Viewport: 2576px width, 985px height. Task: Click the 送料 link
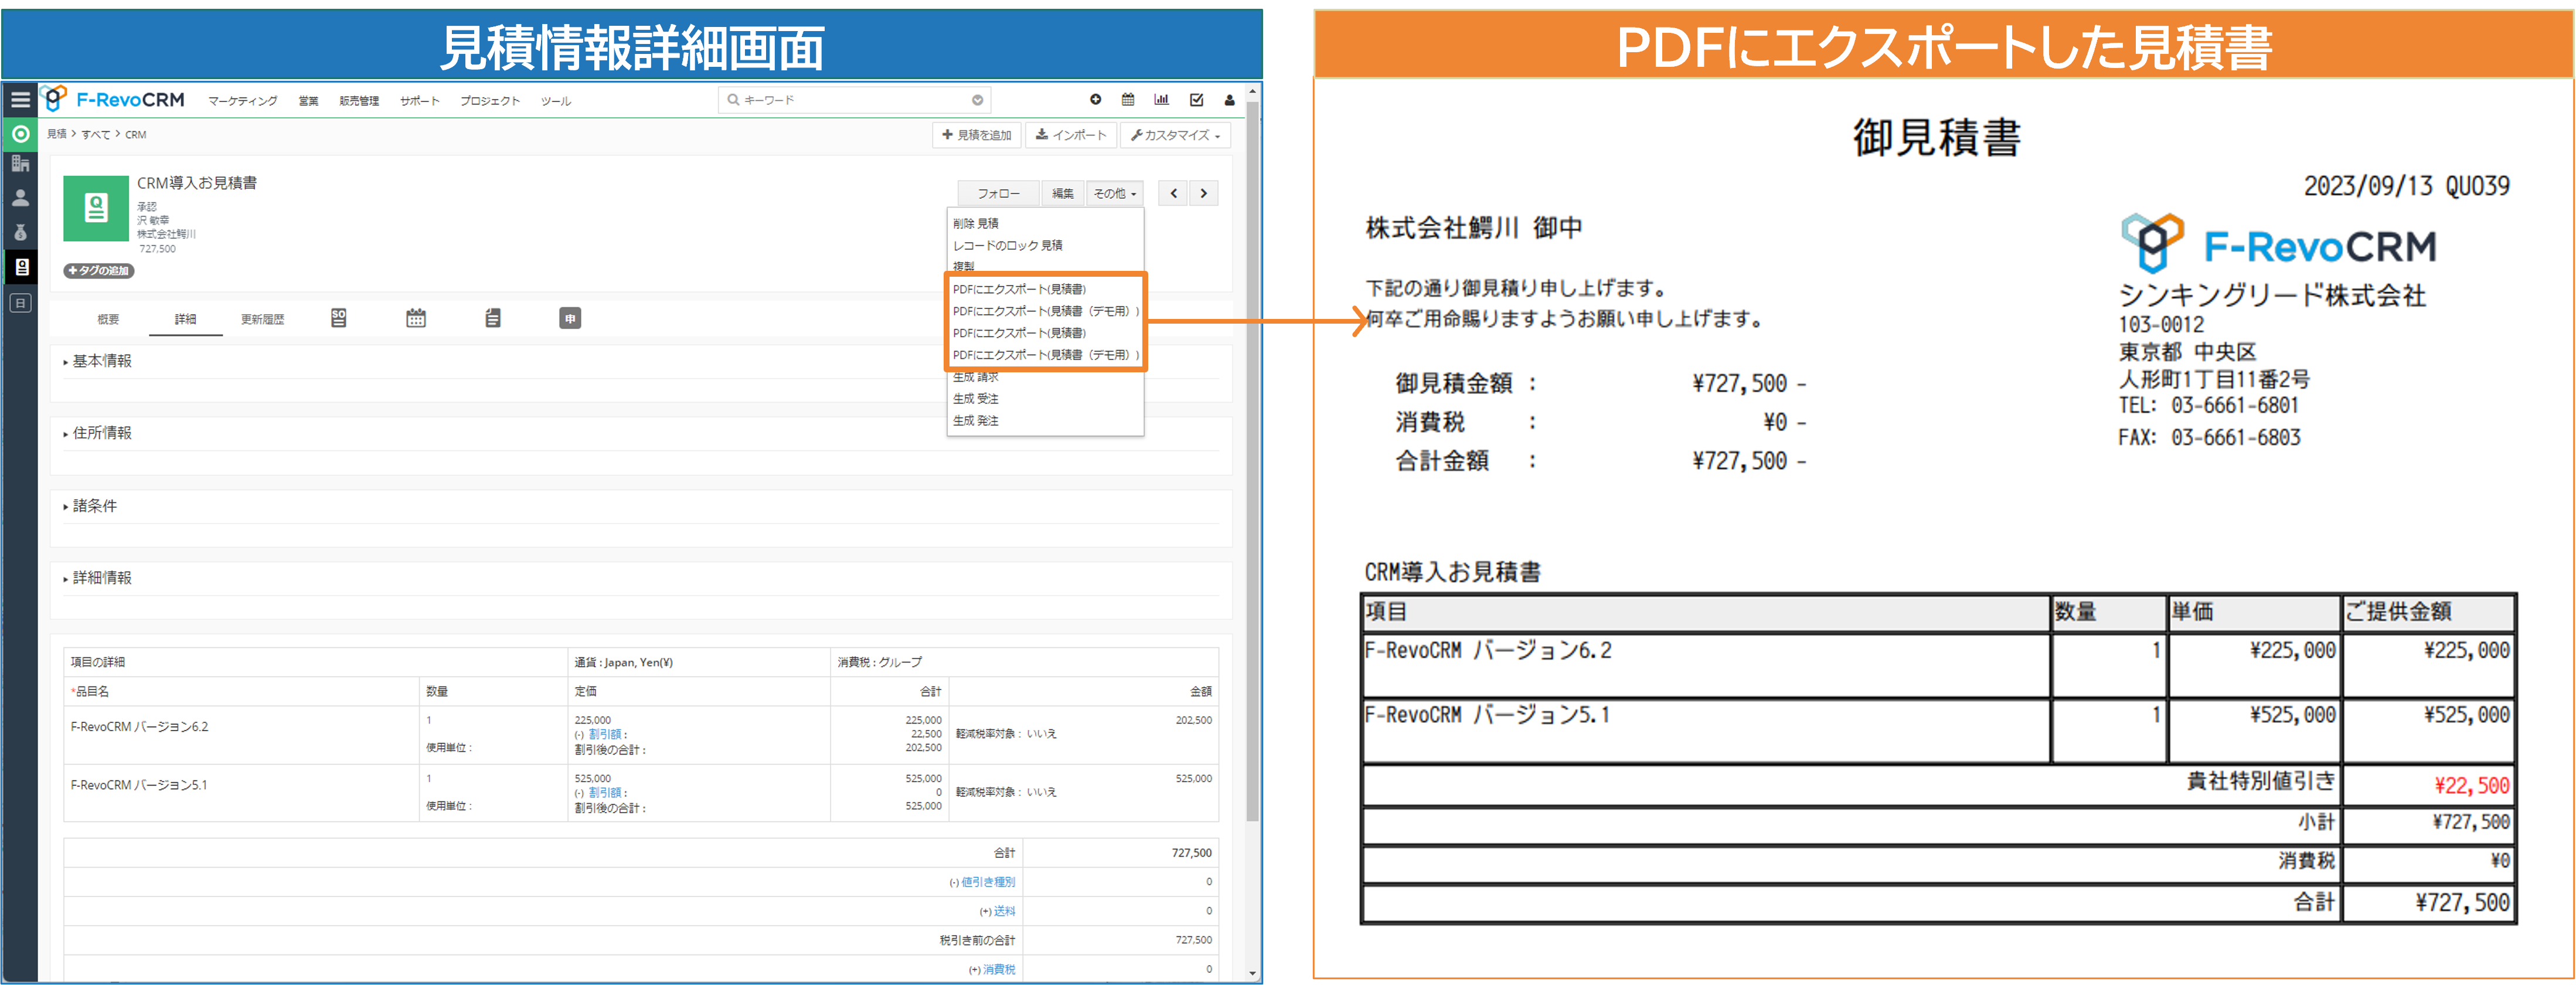point(1004,911)
